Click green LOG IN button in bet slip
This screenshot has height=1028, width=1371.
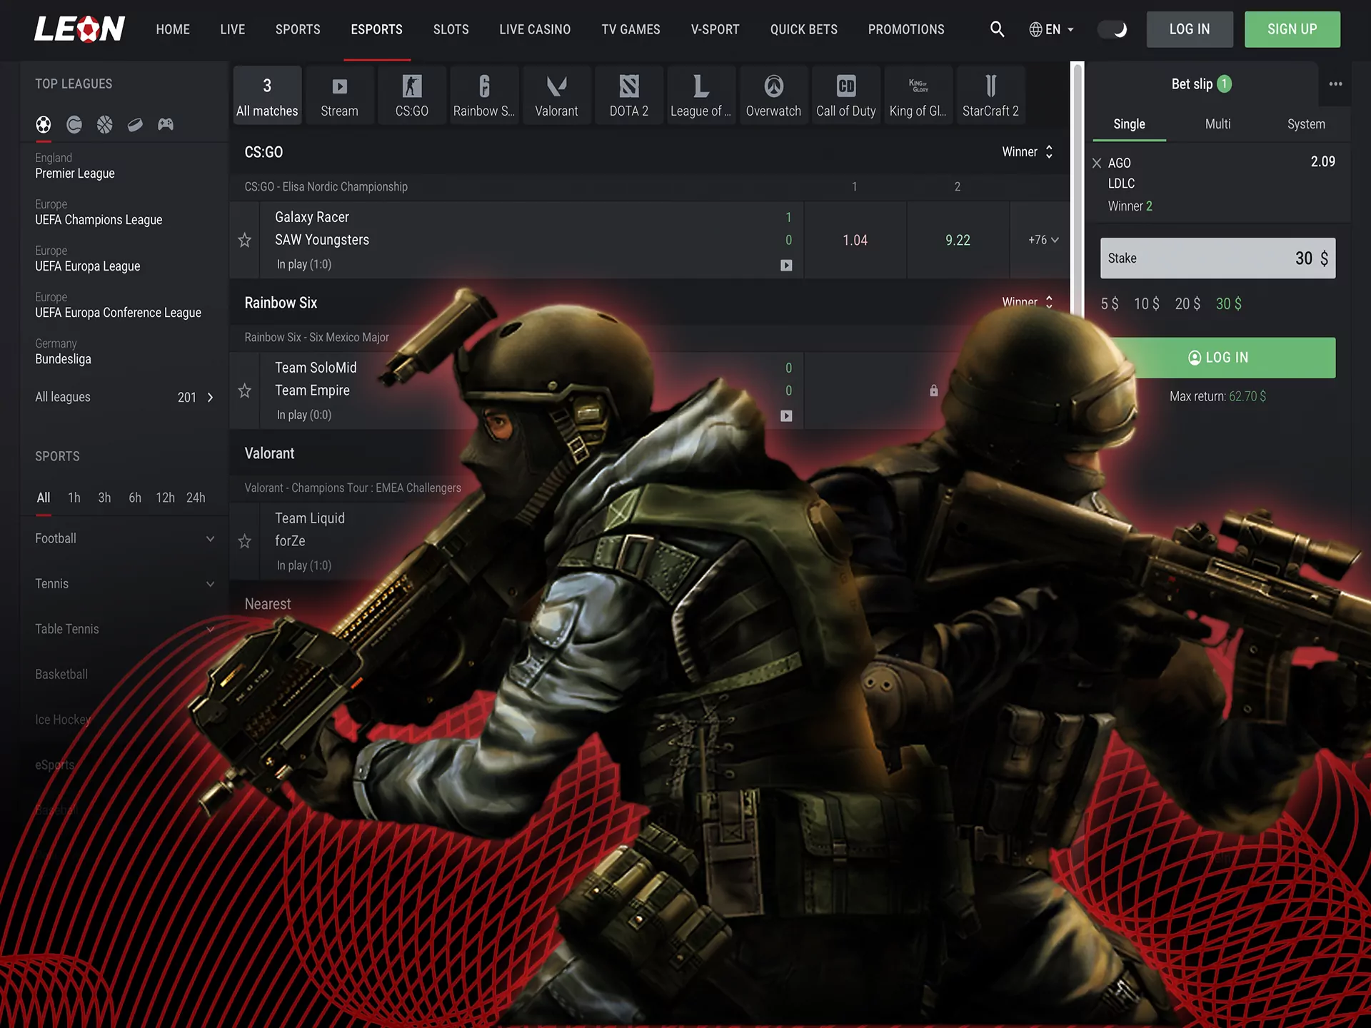click(1217, 358)
